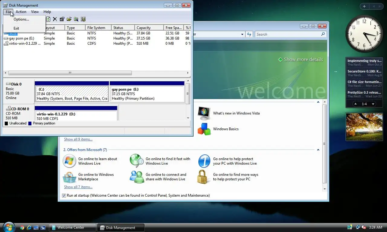
Task: Click the refresh arrows beside Welcome Center address bar
Action: point(249,34)
